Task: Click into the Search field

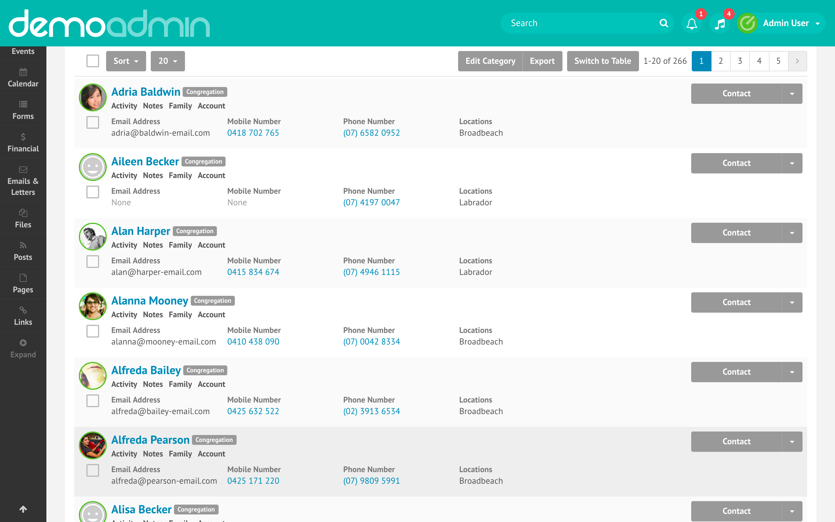Action: tap(580, 23)
